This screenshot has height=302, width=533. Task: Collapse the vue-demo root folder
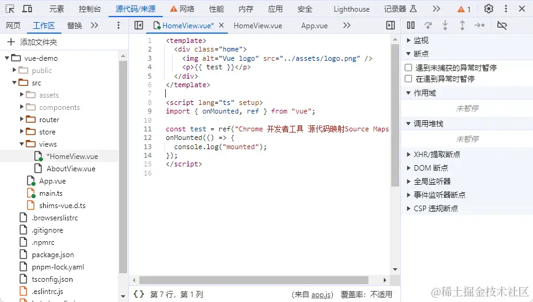[x=7, y=58]
